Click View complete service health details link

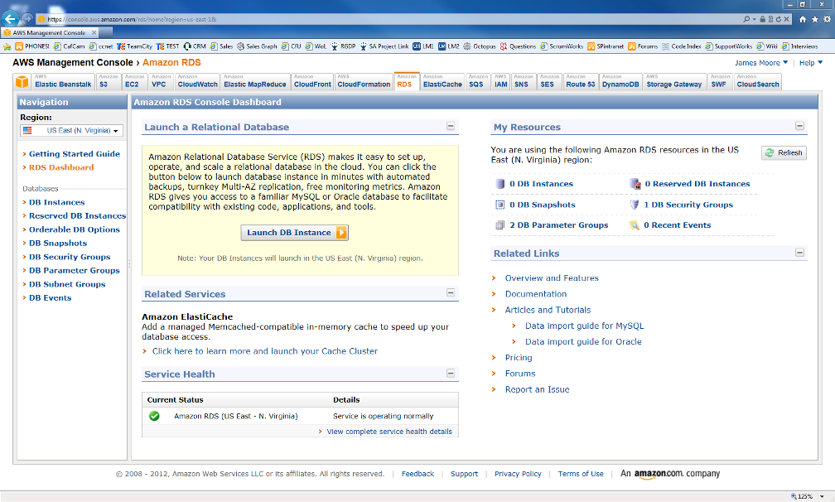389,432
